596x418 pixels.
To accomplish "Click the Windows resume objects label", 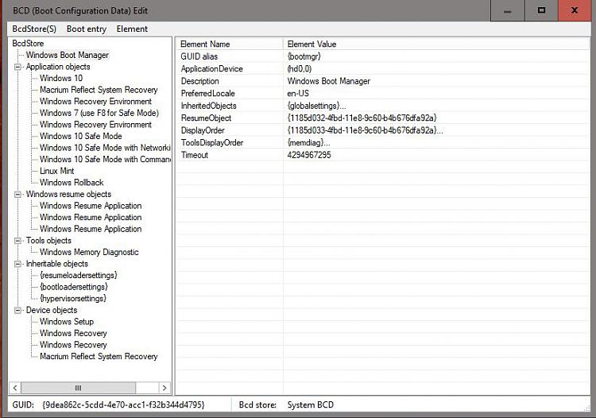I will pos(68,194).
